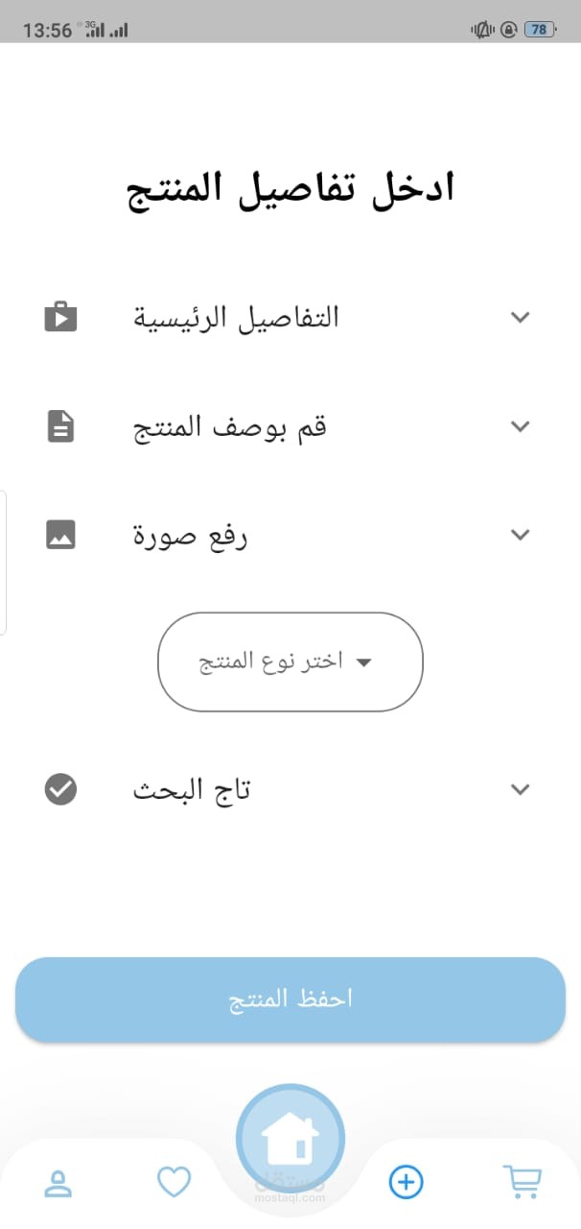Tap the battery indicator in status bar
Viewport: 581px width, 1229px height.
(x=539, y=30)
